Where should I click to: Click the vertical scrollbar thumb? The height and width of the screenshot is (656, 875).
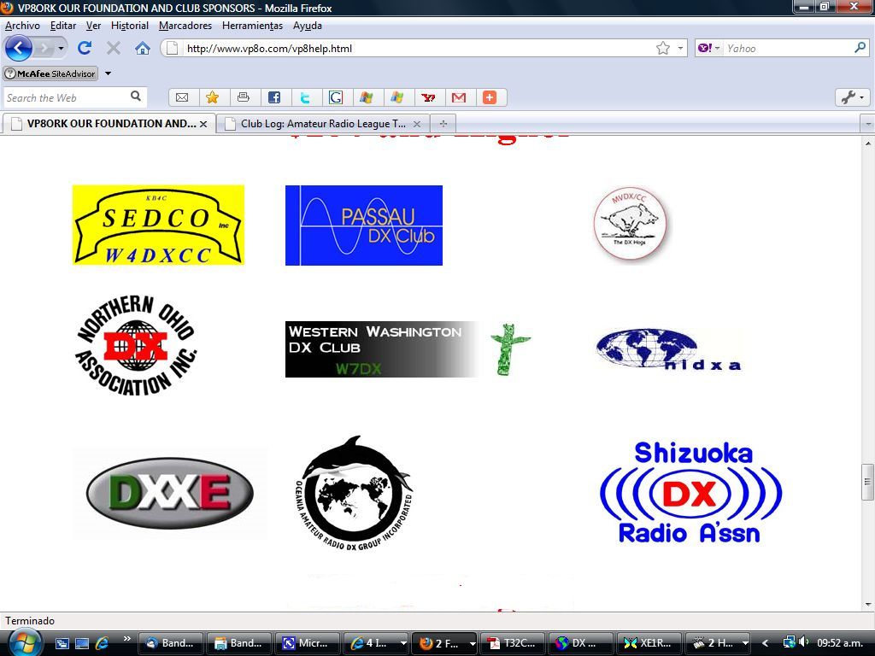(868, 482)
